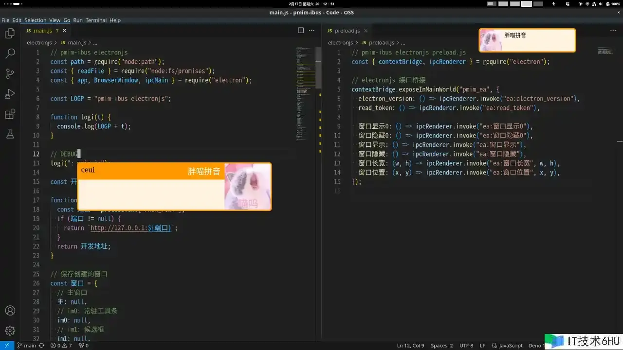Change the UTF-8 encoding in status bar
This screenshot has height=350, width=623.
coord(466,346)
